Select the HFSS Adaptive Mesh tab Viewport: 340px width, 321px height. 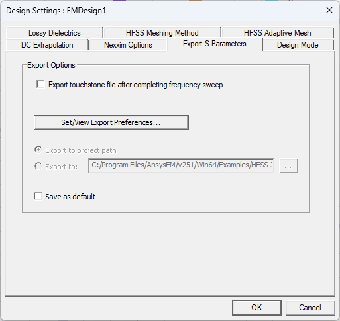[277, 33]
